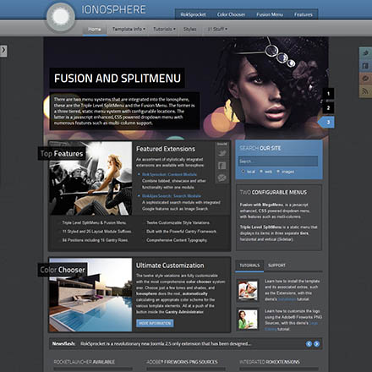The width and height of the screenshot is (372, 372).
Task: Click the Search Our Site heading
Action: click(x=260, y=148)
